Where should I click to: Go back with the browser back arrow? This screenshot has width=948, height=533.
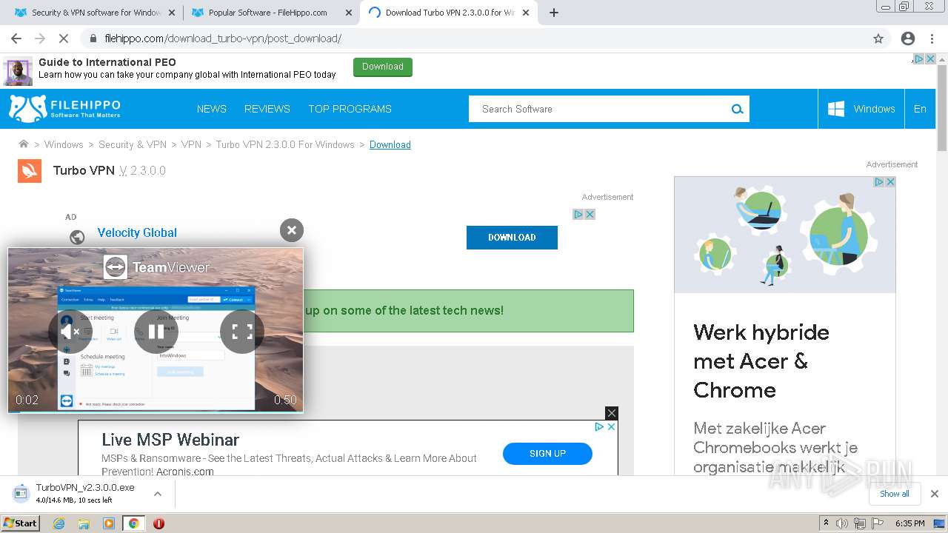click(16, 38)
